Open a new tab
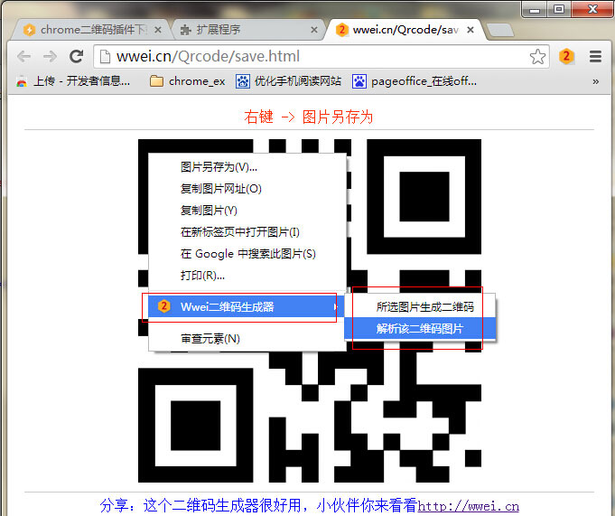Viewport: 615px width, 516px height. coord(500,30)
